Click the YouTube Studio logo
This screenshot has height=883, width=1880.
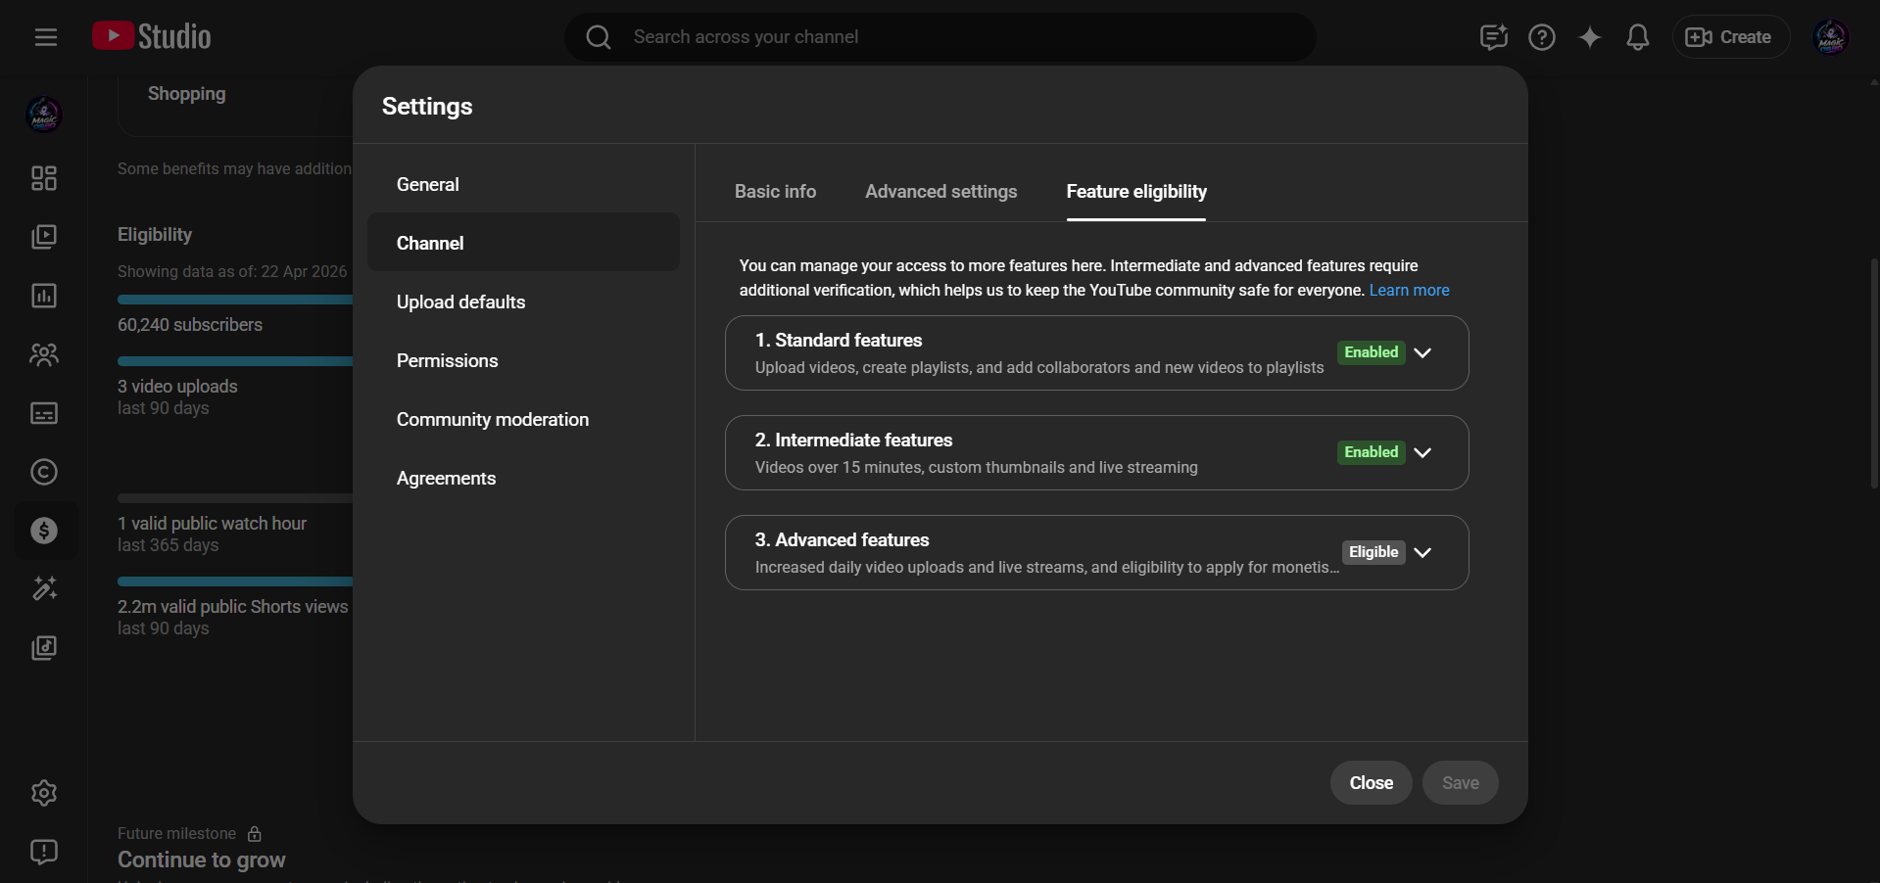coord(152,36)
